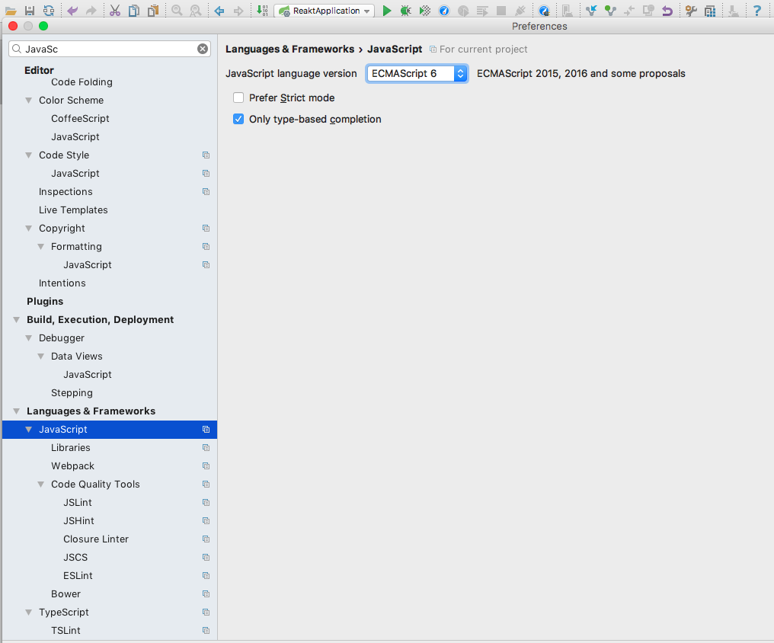
Task: Click the purple Revert arrow icon
Action: pos(667,11)
